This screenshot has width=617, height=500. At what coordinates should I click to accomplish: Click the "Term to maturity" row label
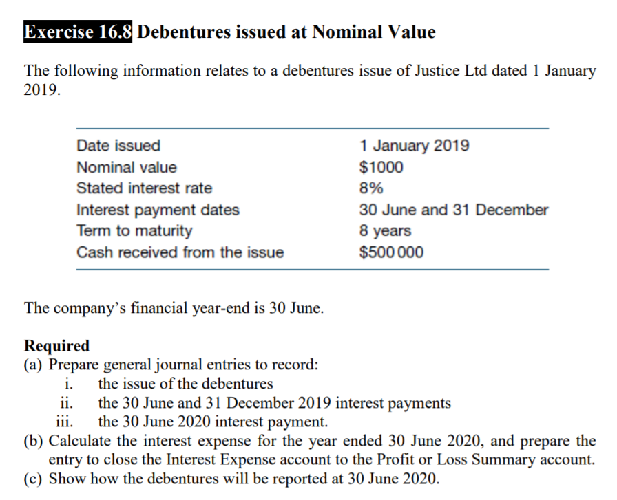tap(135, 231)
